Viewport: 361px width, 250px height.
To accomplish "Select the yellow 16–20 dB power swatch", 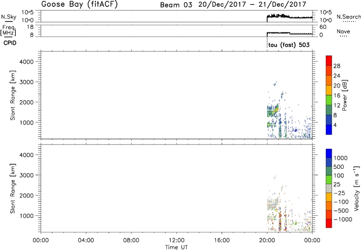I will pos(329,90).
